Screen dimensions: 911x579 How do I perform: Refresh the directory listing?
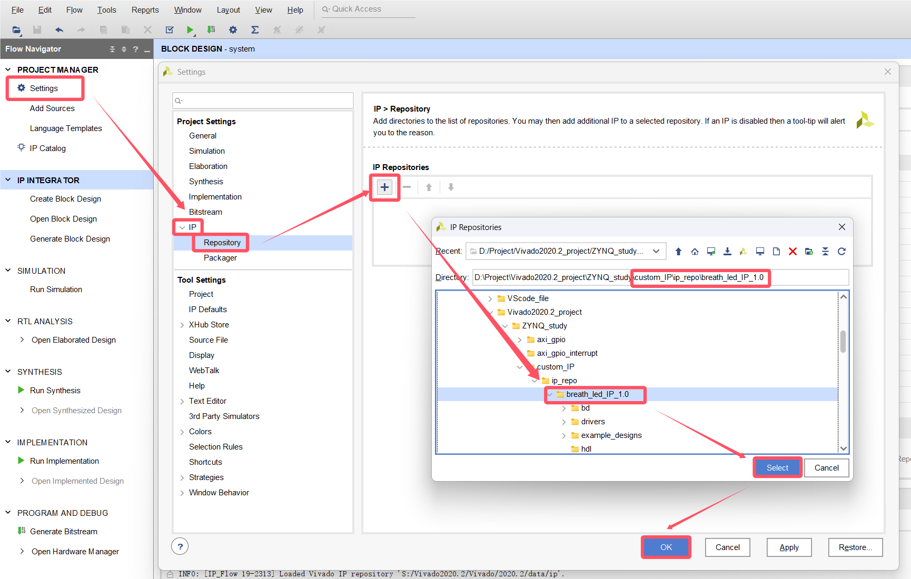(x=841, y=252)
